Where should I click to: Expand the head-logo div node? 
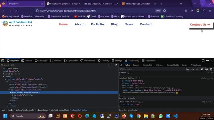[x=9, y=84]
